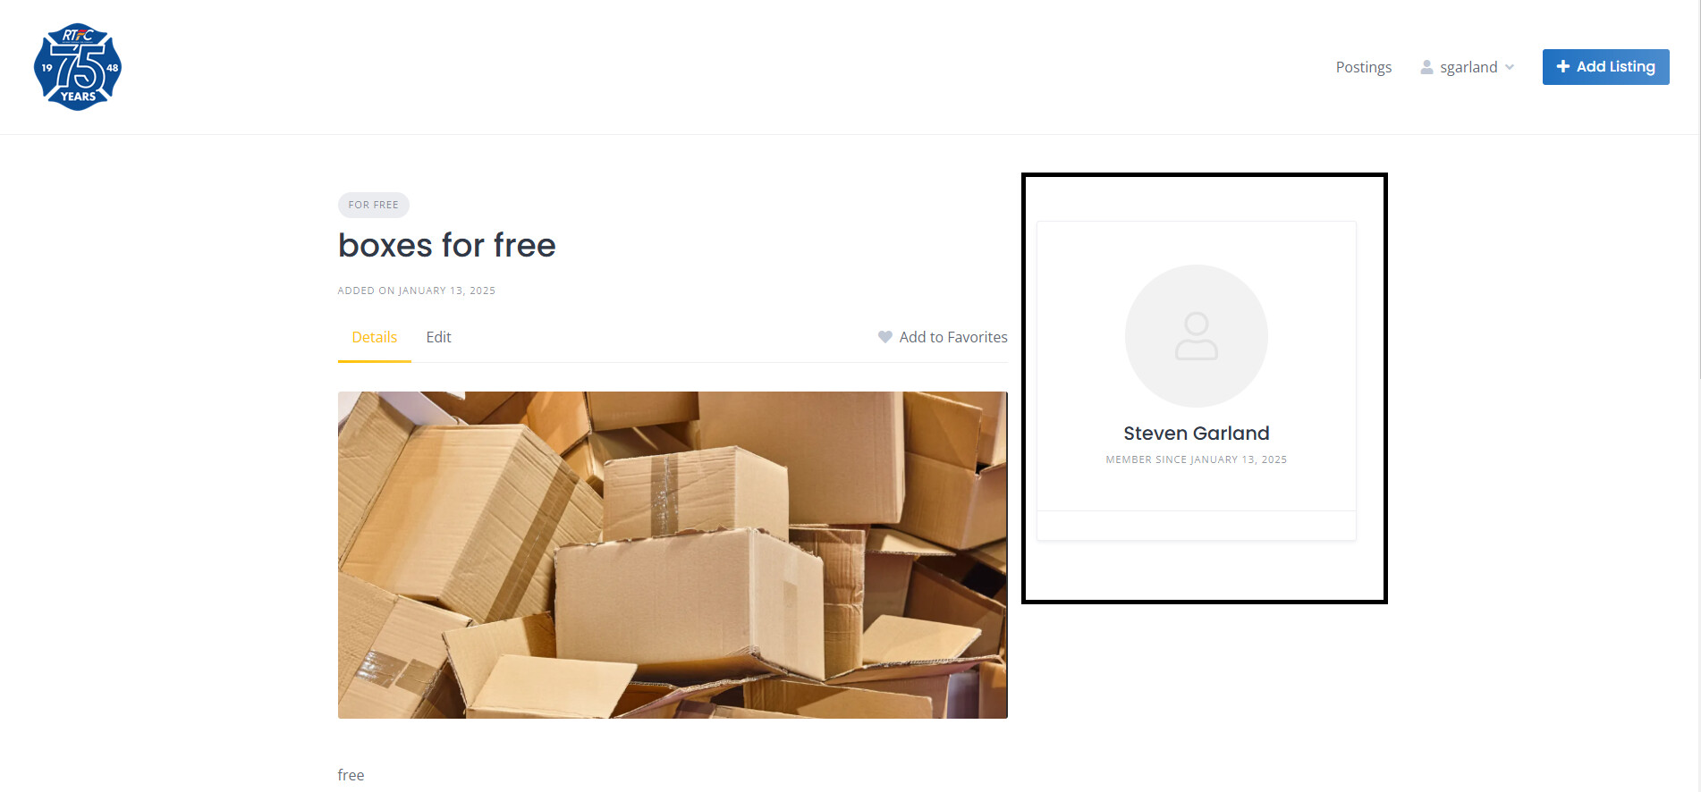Click the circular avatar placeholder of Steven Garland
1701x792 pixels.
pos(1196,336)
